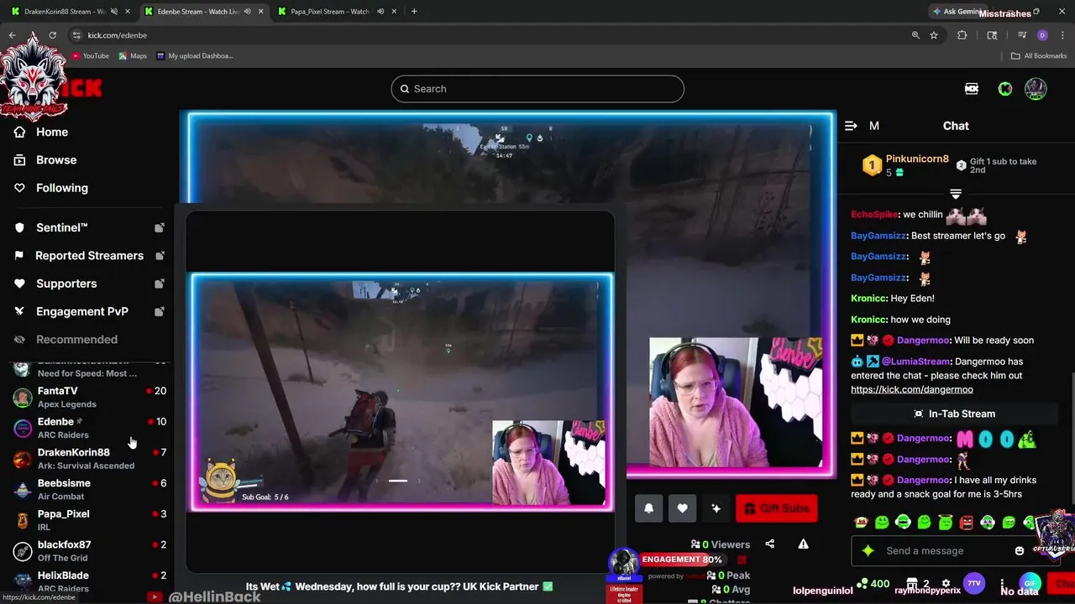Open Dangermoo channel link in chat
Viewport: 1075px width, 604px height.
point(912,389)
